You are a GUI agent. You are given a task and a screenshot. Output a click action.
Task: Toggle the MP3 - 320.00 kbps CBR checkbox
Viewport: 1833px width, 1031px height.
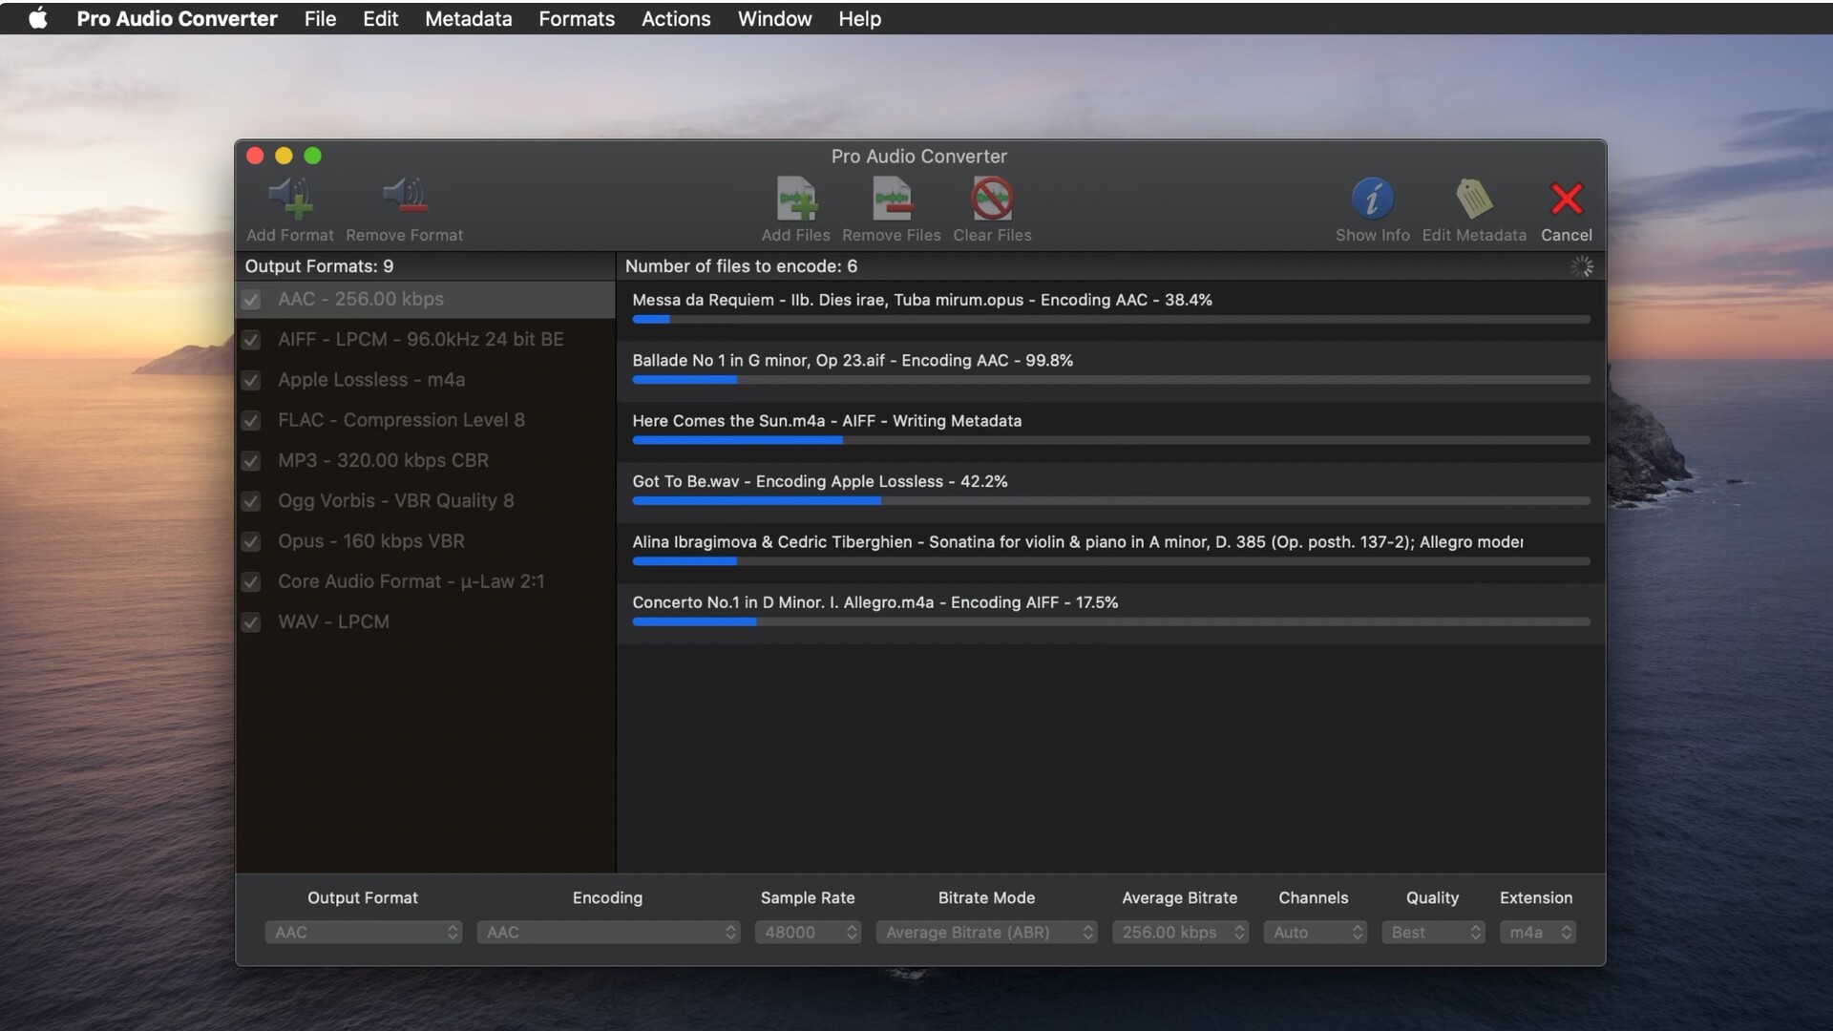pyautogui.click(x=251, y=461)
